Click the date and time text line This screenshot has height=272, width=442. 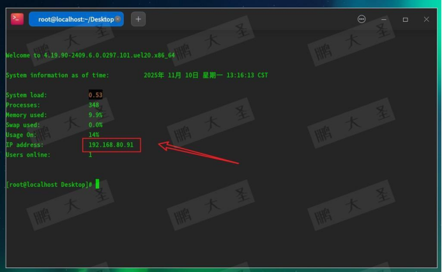(x=206, y=75)
